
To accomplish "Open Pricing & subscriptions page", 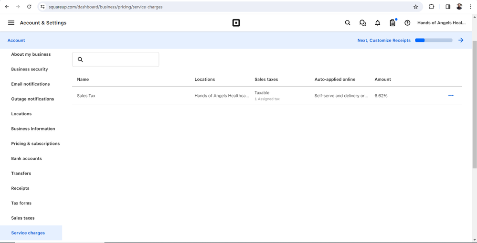I will 35,143.
